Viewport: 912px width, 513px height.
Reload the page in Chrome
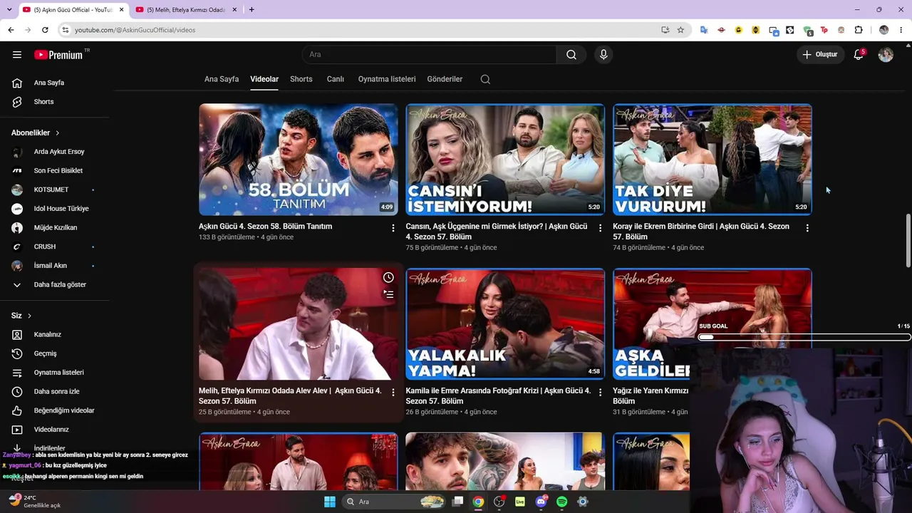coord(45,30)
